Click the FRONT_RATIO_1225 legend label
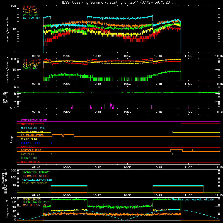This screenshot has width=223, height=223. click(36, 202)
